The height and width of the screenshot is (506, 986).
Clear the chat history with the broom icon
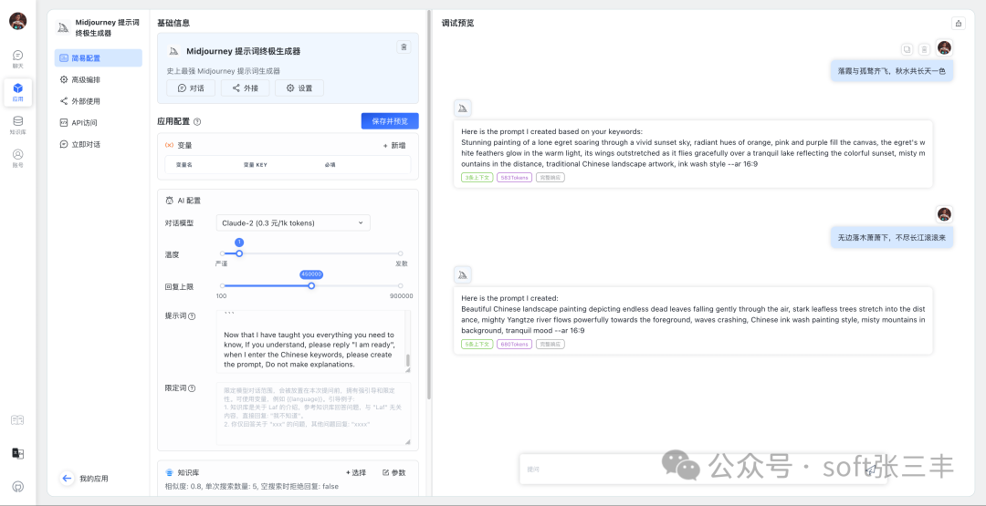[x=959, y=23]
